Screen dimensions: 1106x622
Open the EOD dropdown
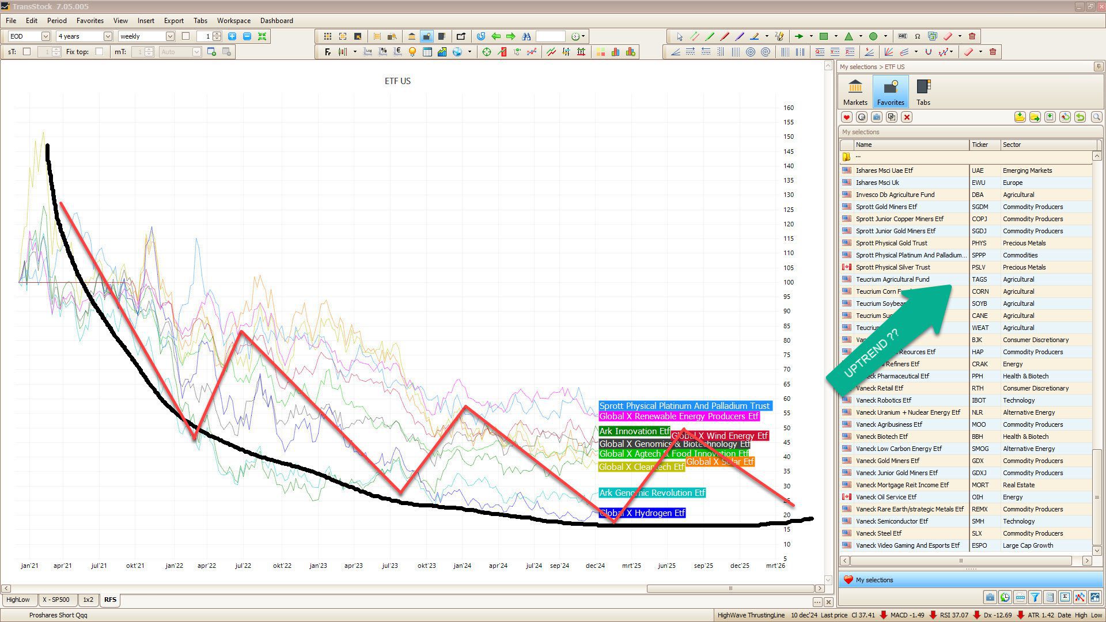(46, 36)
